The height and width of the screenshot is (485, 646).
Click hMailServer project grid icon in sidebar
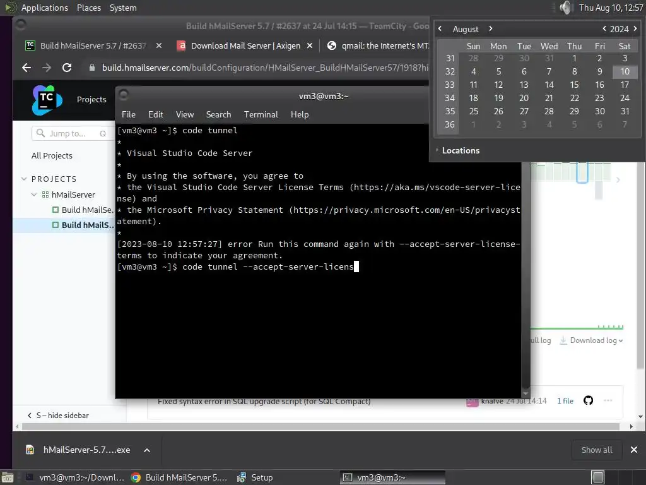[x=45, y=195]
